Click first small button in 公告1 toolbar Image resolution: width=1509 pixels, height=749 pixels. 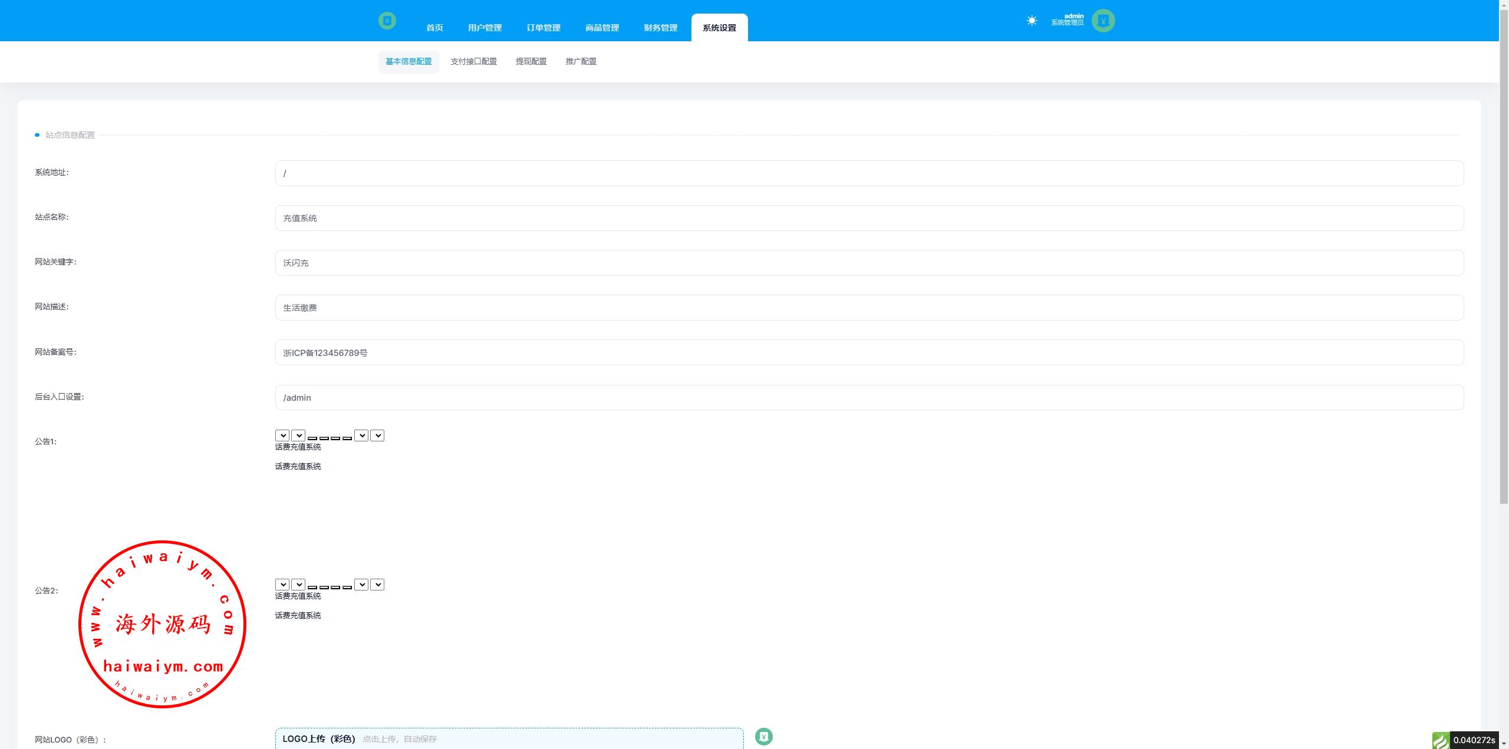(312, 438)
